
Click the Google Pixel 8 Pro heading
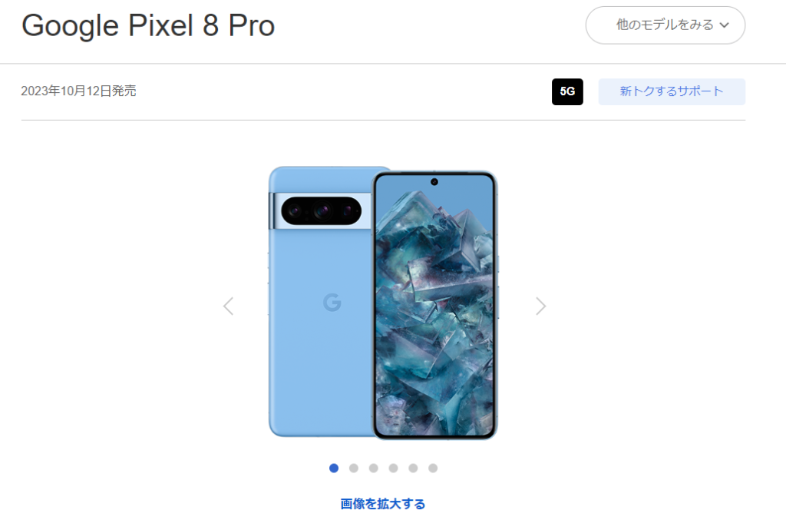[148, 25]
